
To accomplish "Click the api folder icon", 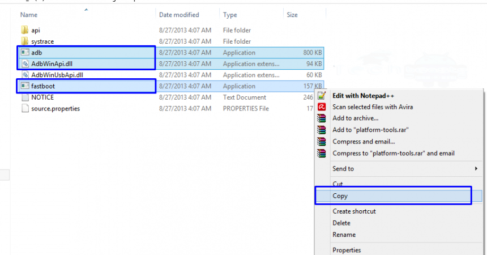I will tap(25, 30).
